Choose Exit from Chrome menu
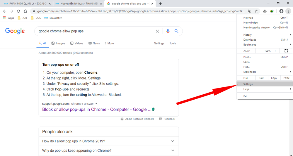 coord(265,96)
